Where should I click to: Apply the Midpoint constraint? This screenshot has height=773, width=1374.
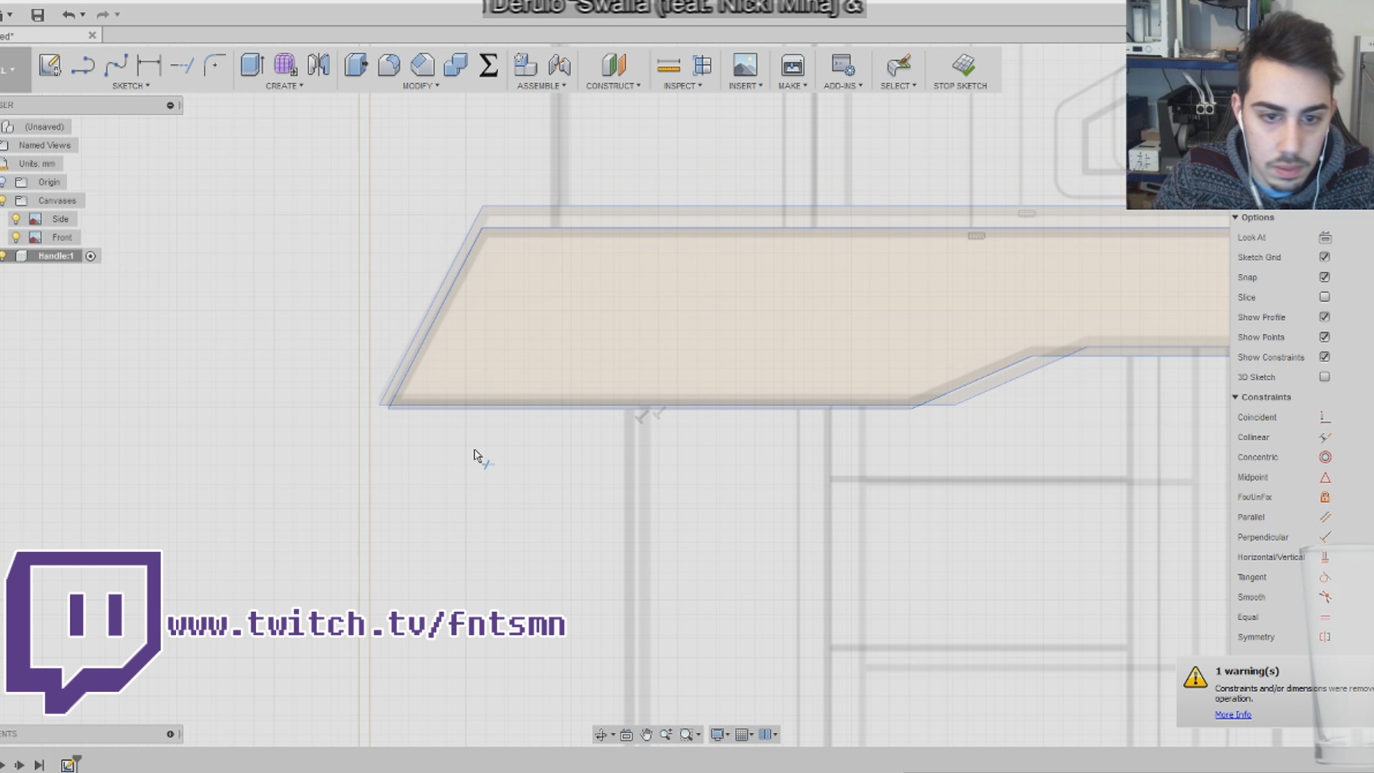point(1325,477)
